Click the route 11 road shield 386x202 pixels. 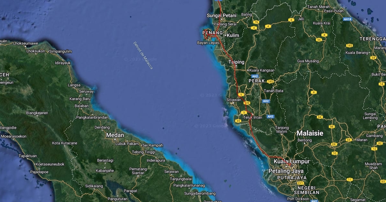tap(350, 179)
